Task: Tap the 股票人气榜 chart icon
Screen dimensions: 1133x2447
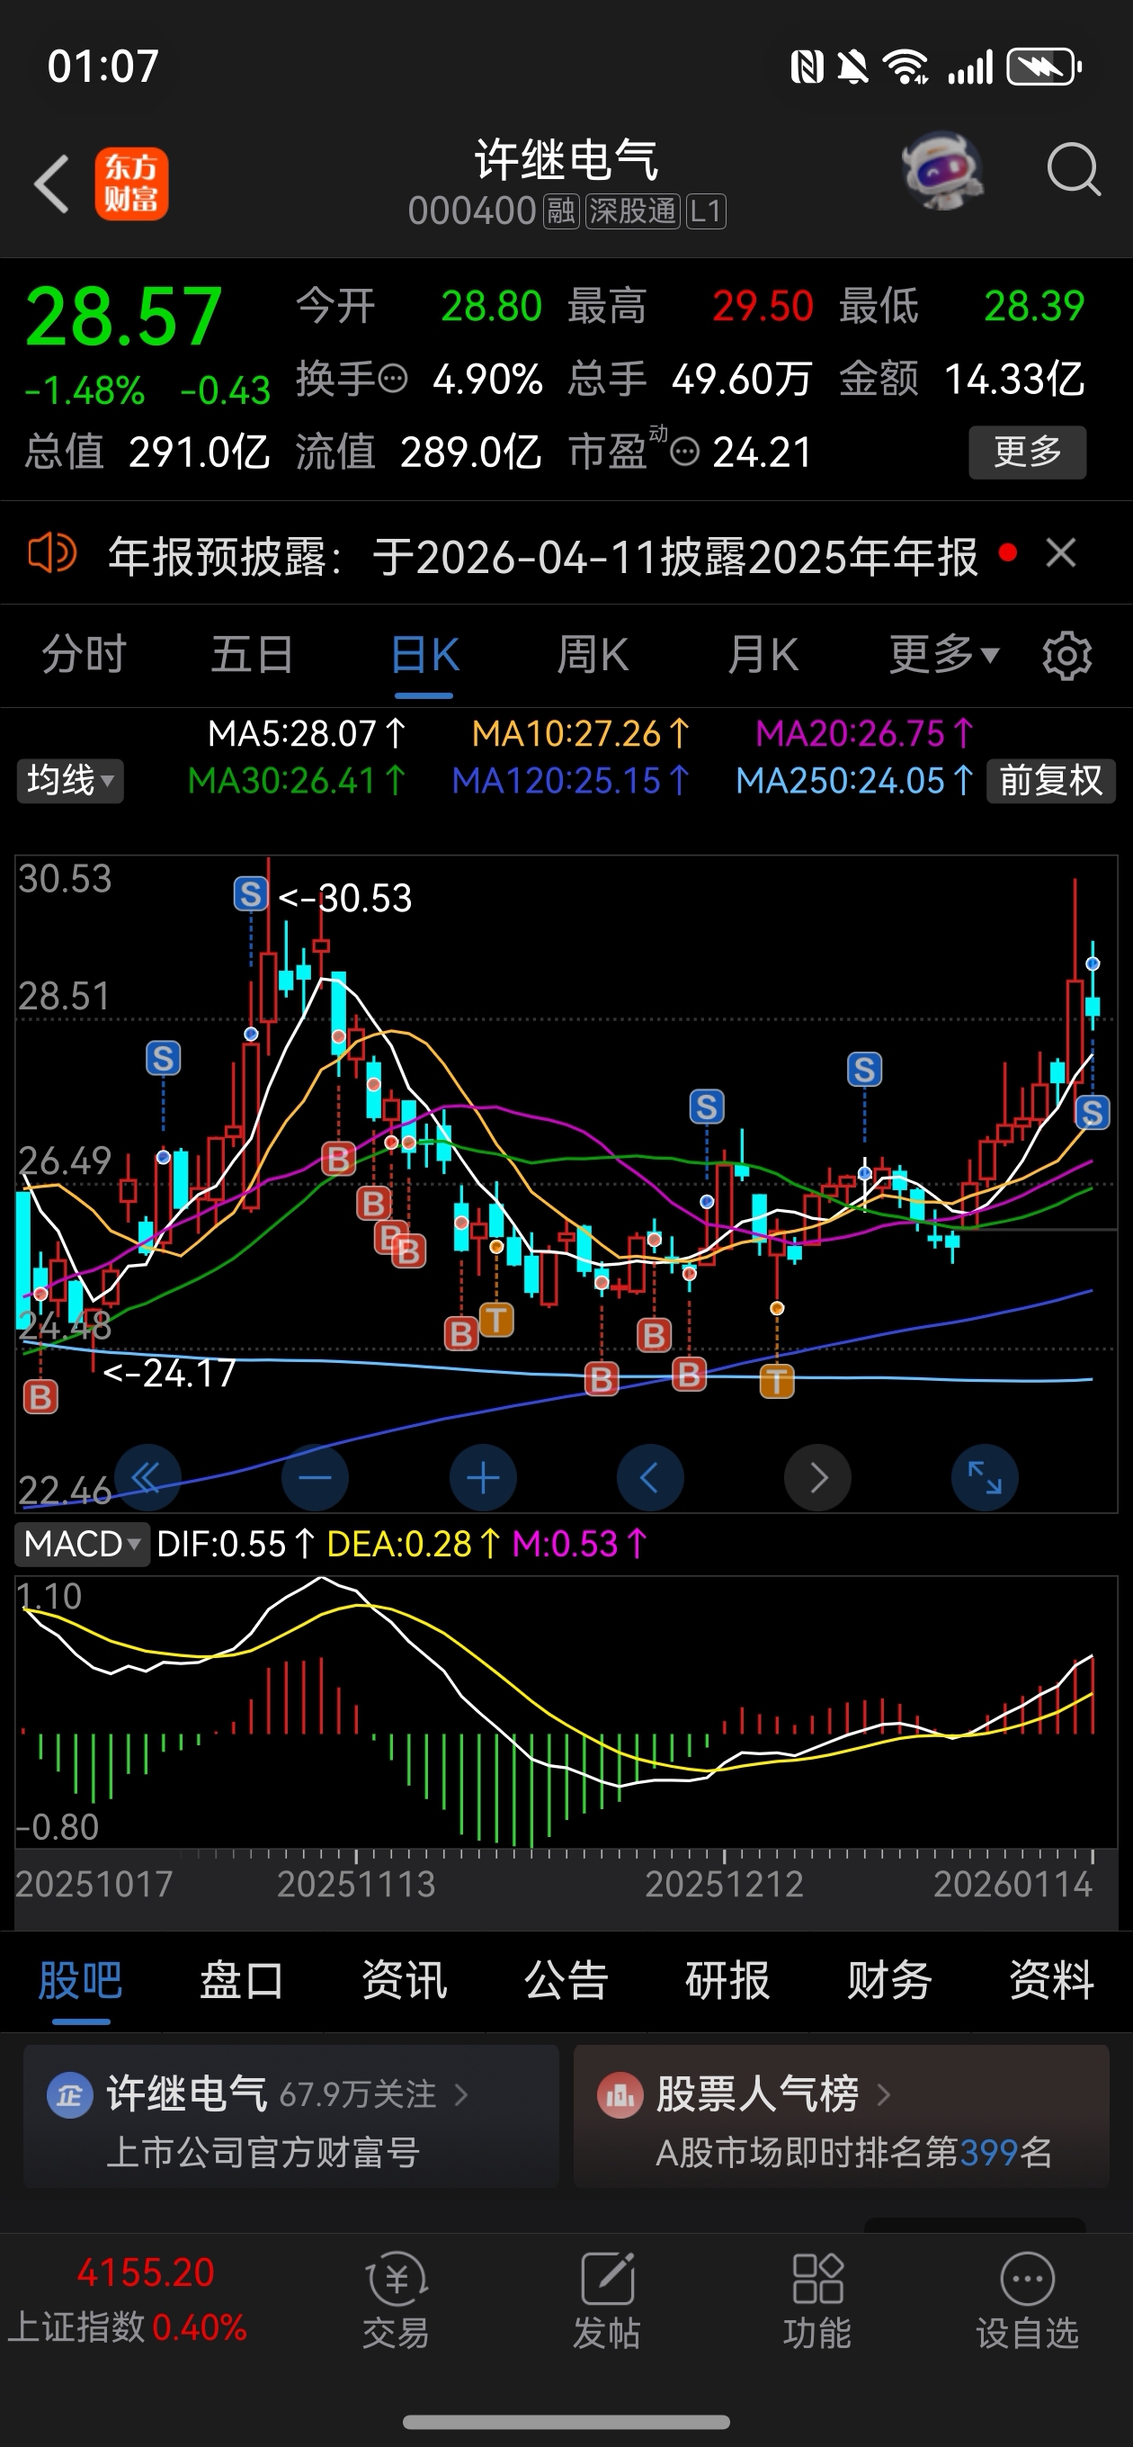Action: click(620, 2094)
